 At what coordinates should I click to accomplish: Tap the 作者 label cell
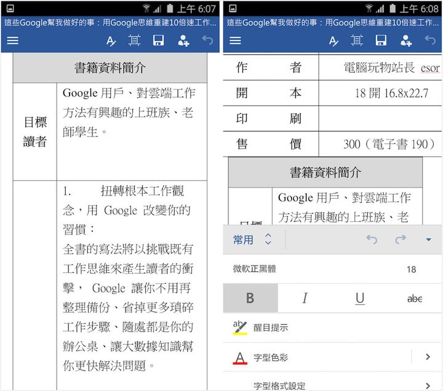tap(271, 68)
